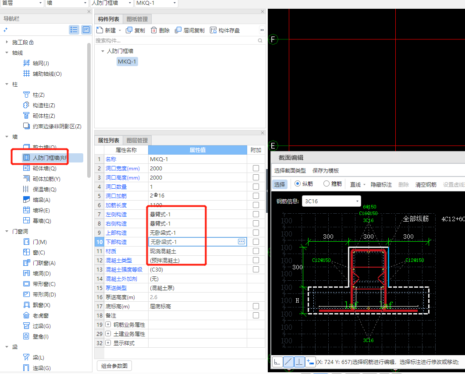Switch to 构件列表 tab
This screenshot has height=374, width=465.
[109, 19]
